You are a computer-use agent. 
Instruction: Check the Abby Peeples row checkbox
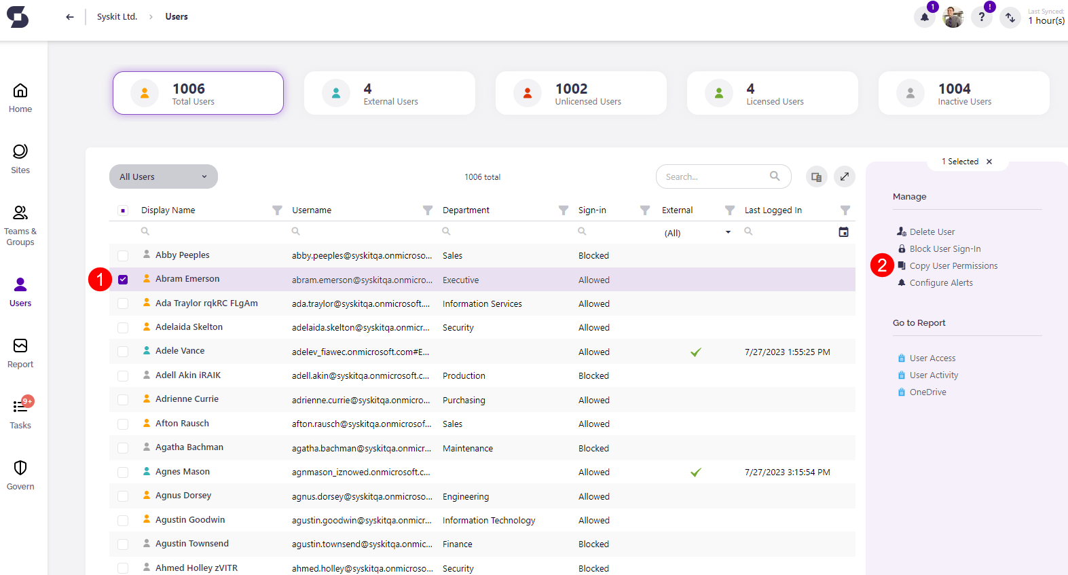123,256
